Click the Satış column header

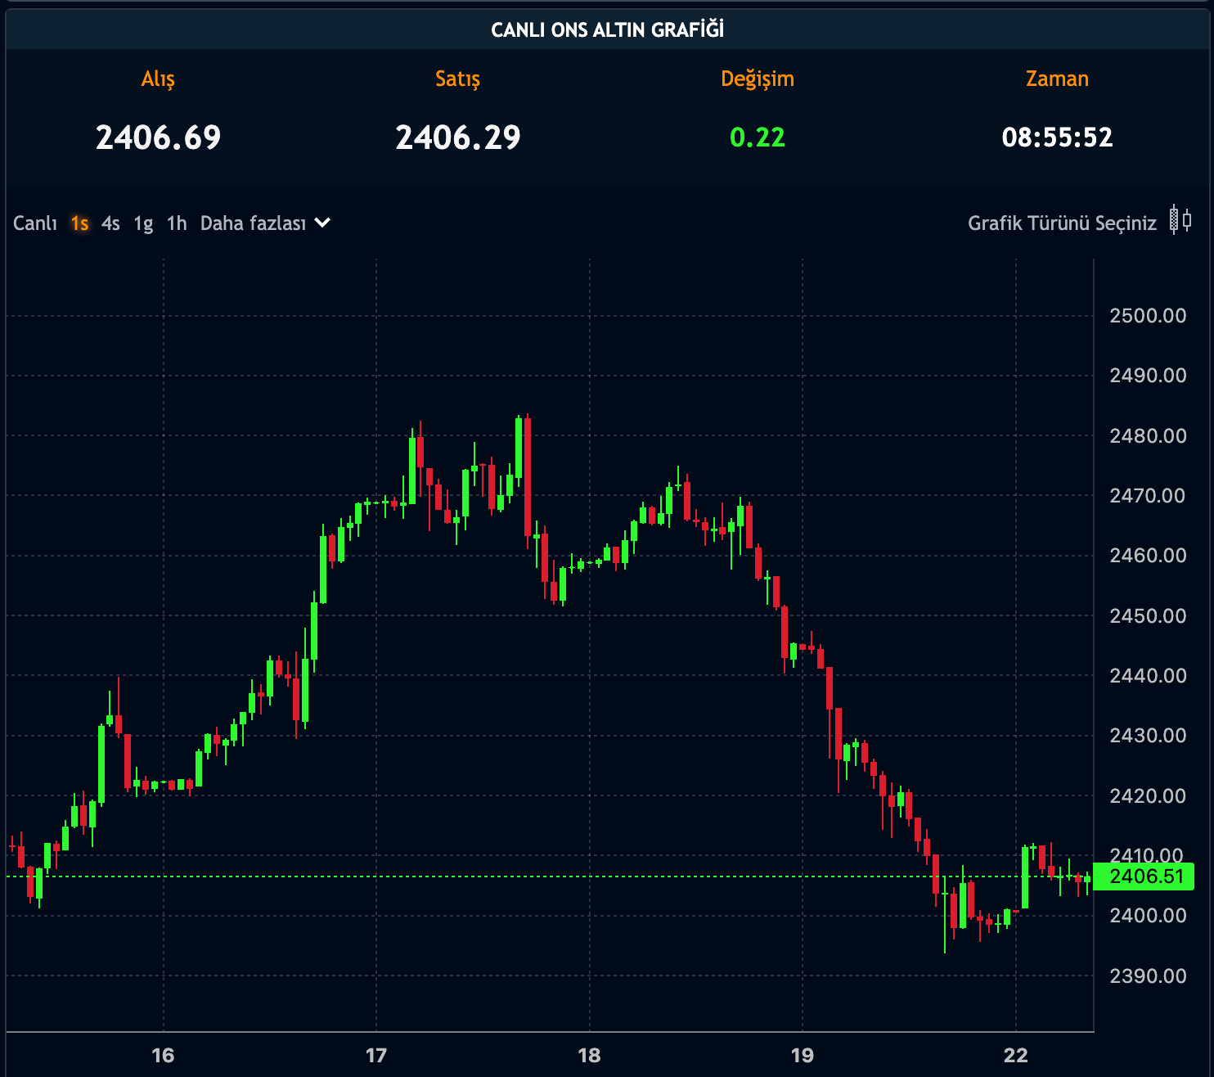tap(458, 79)
